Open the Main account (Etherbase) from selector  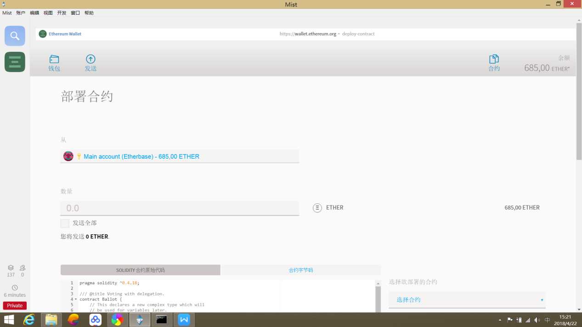point(180,156)
